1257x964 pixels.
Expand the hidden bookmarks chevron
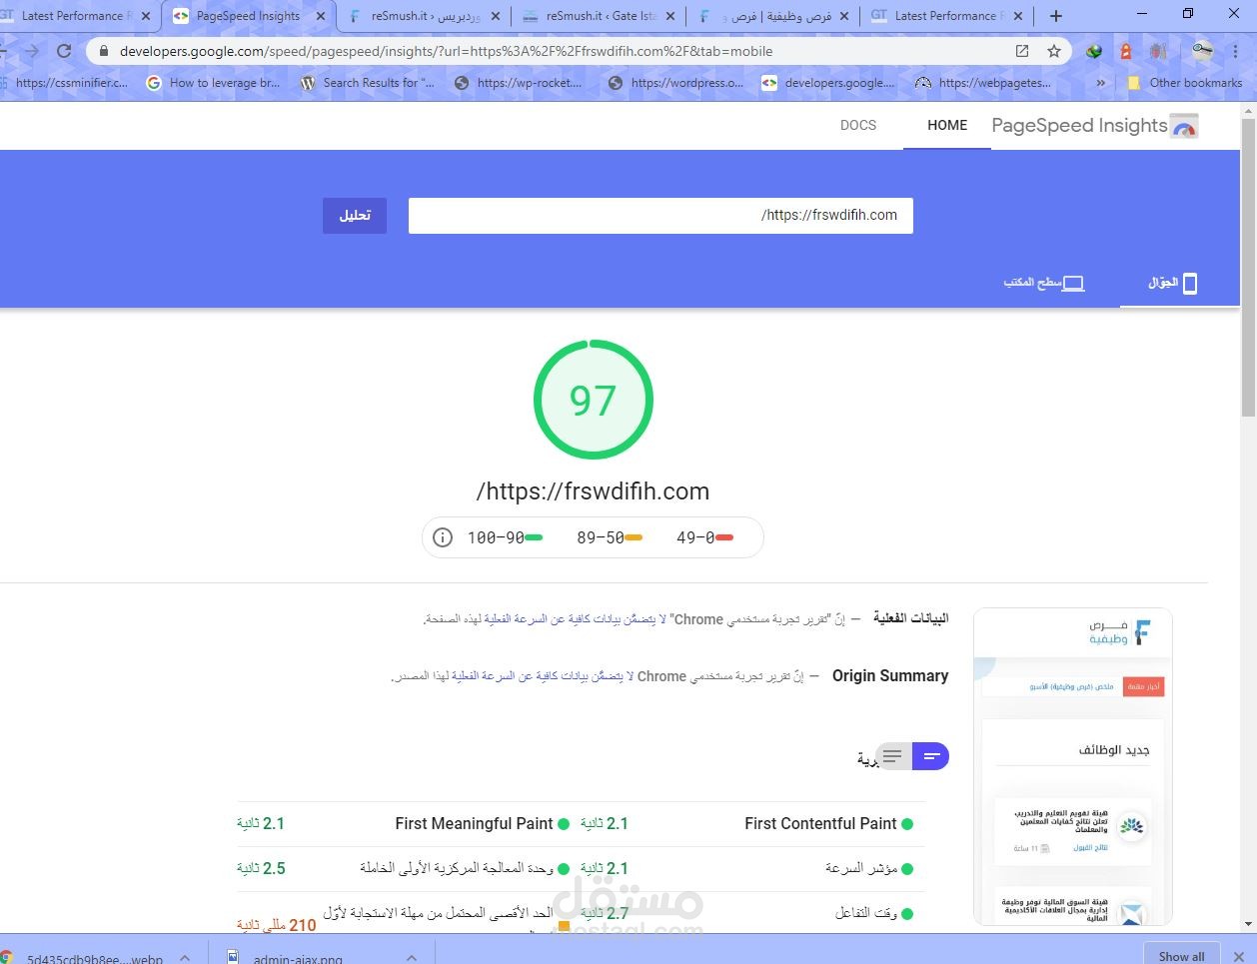point(1101,83)
